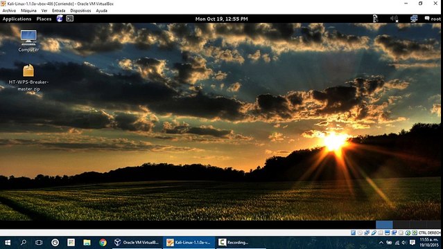Click the VirtualBox hard disk activity indicator
The image size is (443, 249).
click(x=353, y=232)
